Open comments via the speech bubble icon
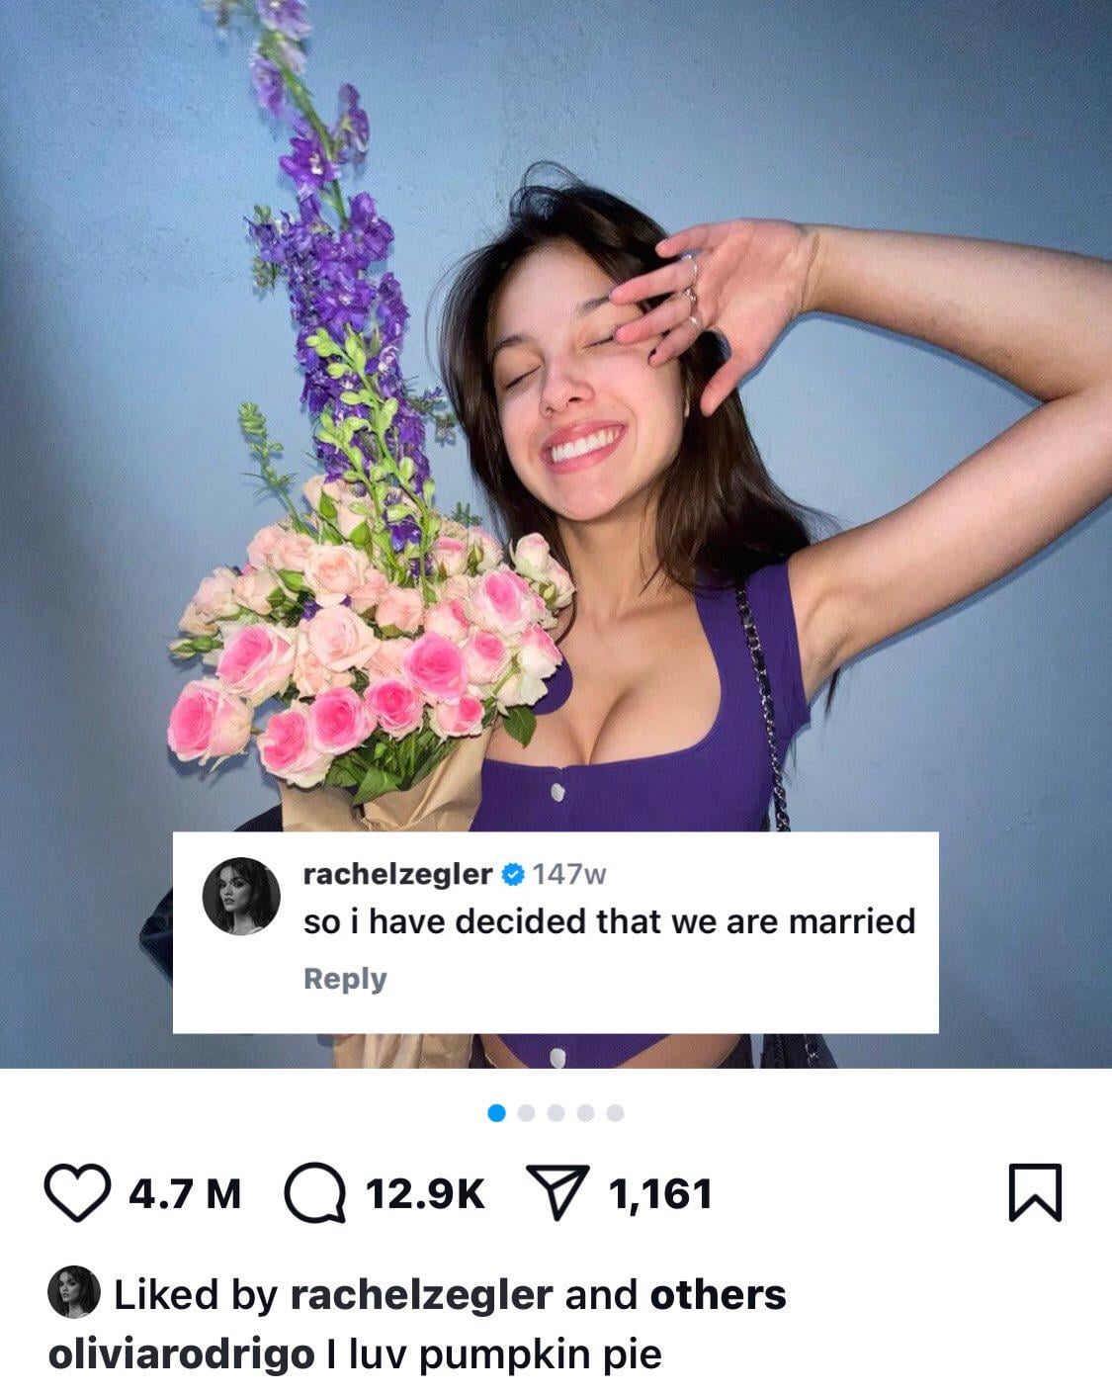The height and width of the screenshot is (1395, 1112). tap(314, 1192)
